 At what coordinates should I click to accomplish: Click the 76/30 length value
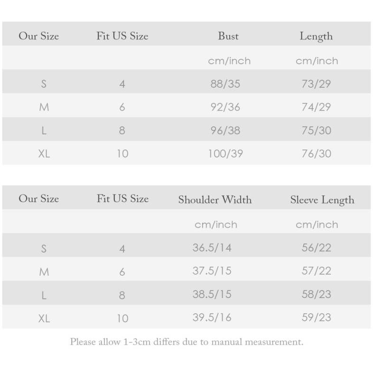pyautogui.click(x=317, y=154)
